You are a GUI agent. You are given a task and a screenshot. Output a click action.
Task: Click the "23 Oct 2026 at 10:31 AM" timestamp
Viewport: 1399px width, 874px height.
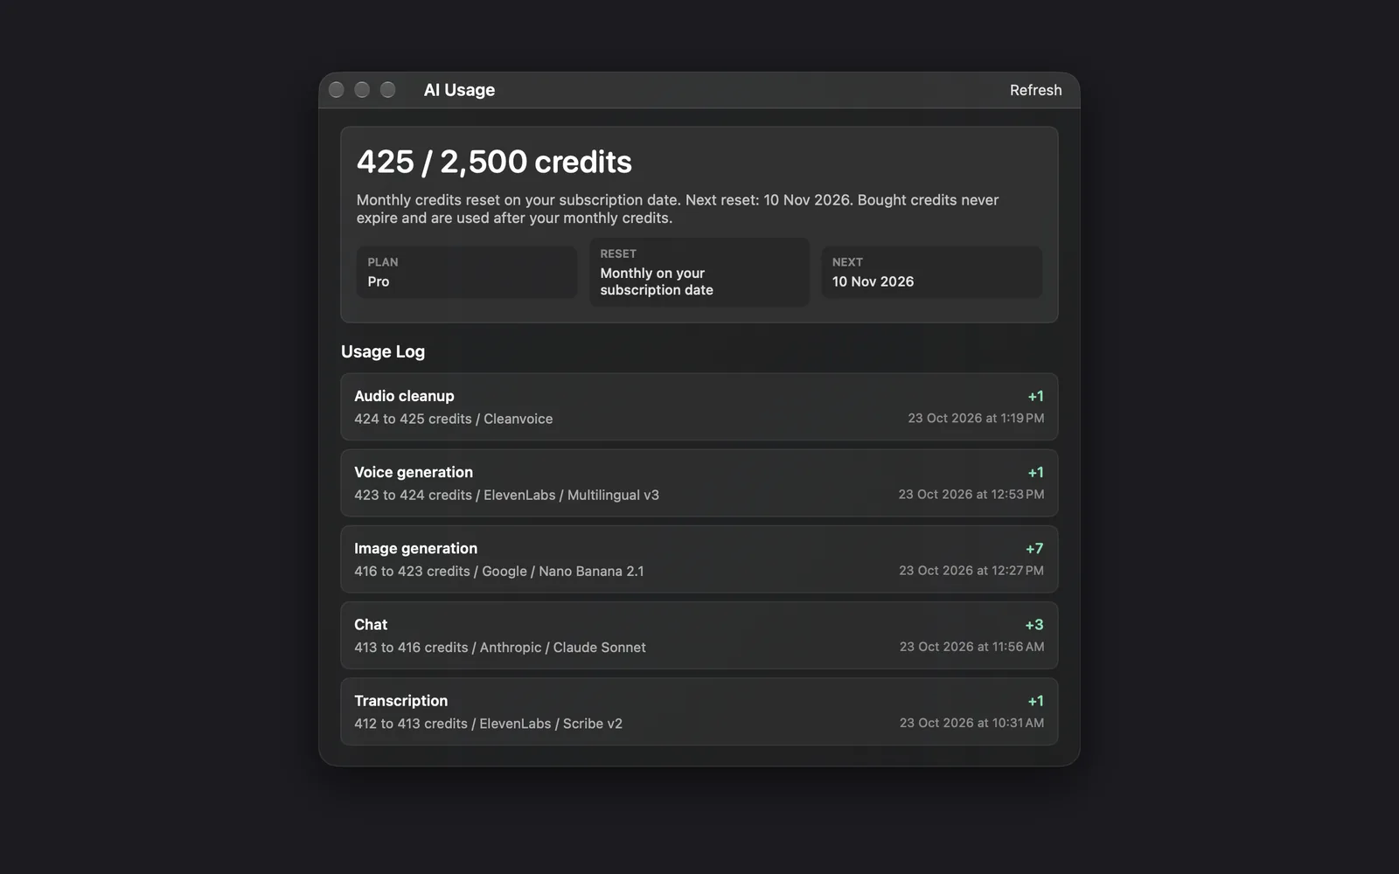(971, 722)
